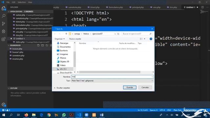
Task: Sort by the Nombre column header
Action: pos(82,43)
